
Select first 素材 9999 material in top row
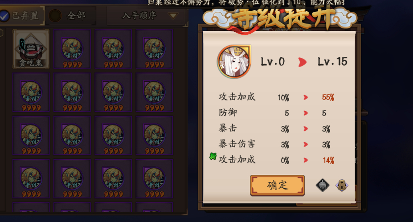(72, 49)
